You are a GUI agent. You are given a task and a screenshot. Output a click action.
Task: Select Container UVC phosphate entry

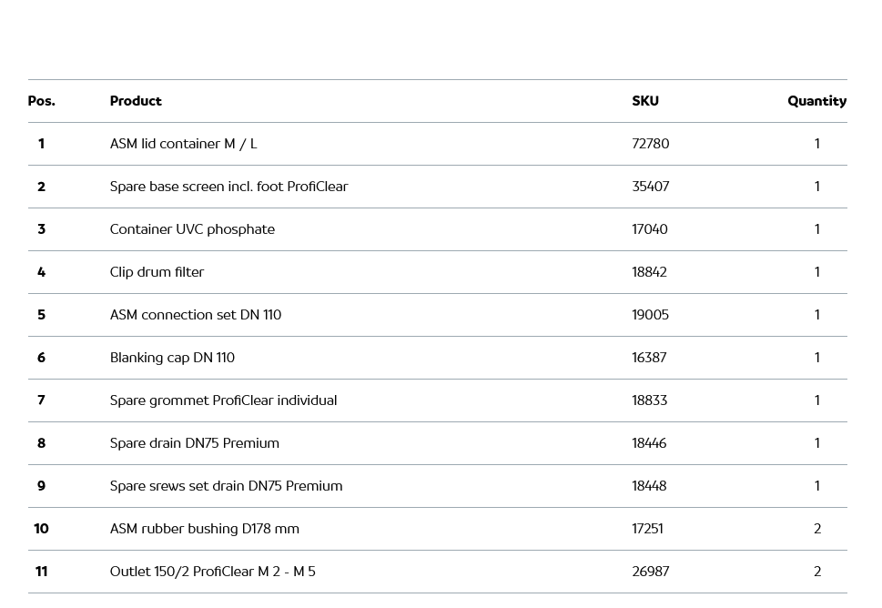(x=192, y=229)
